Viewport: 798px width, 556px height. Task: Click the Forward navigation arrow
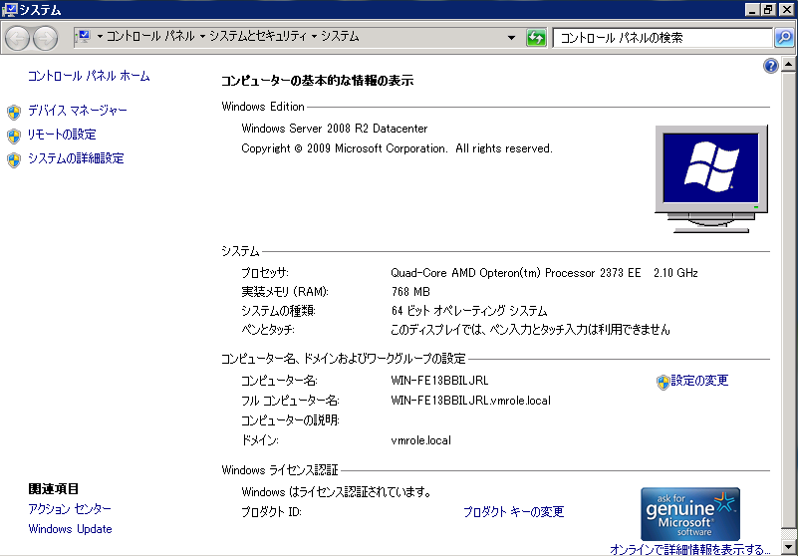[45, 39]
